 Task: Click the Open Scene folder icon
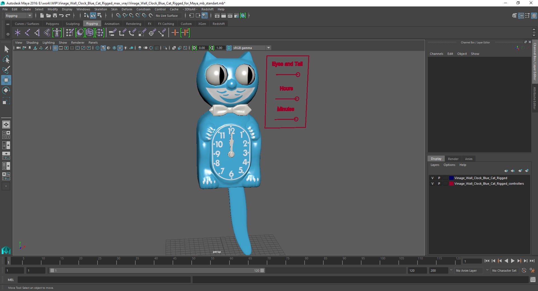[48, 16]
